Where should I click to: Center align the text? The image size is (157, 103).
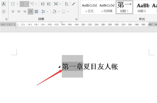[19, 12]
